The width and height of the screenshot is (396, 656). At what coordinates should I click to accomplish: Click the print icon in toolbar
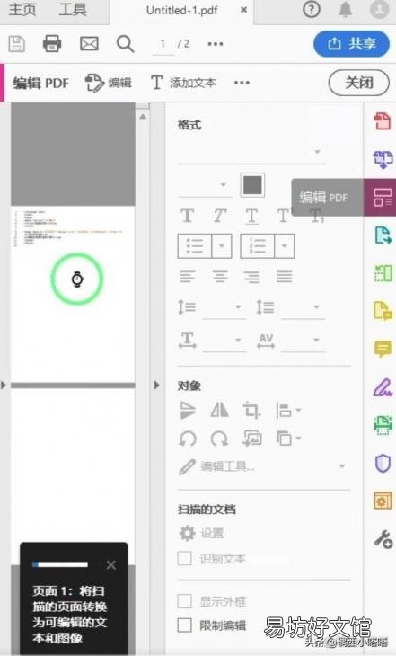pos(52,43)
